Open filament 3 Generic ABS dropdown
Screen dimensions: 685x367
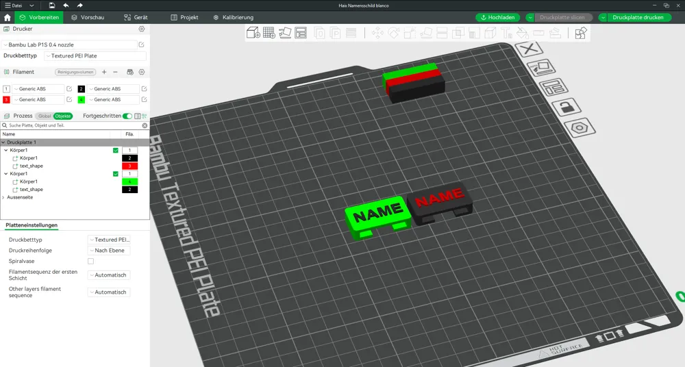(x=38, y=99)
